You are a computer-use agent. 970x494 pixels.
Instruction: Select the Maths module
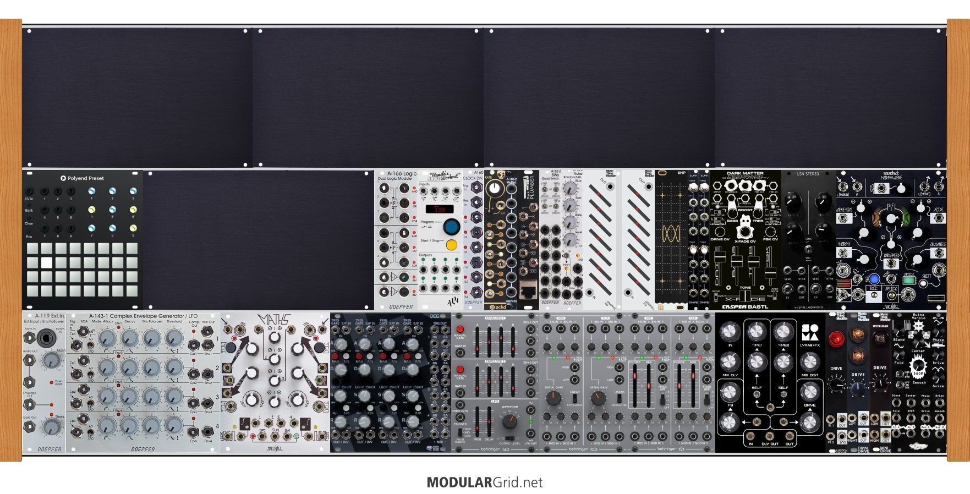click(x=275, y=382)
